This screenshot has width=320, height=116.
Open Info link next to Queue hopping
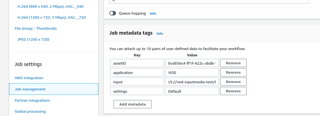click(153, 13)
